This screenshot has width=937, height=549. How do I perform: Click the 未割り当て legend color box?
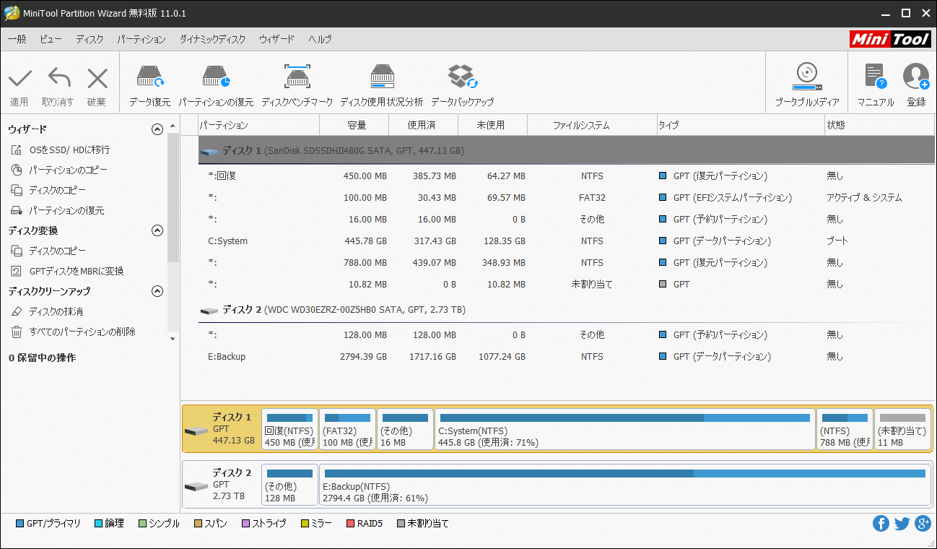(x=401, y=523)
